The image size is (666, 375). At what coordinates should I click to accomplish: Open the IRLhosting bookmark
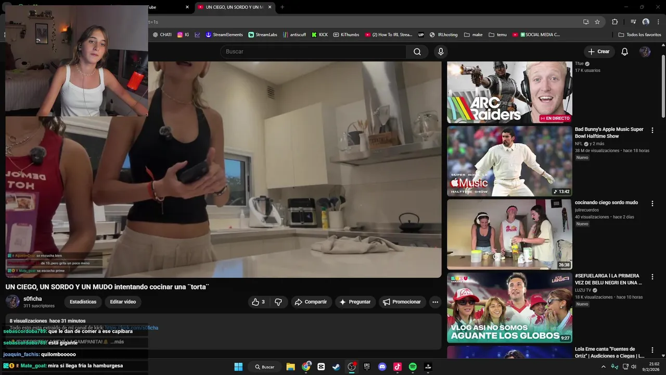click(x=443, y=35)
